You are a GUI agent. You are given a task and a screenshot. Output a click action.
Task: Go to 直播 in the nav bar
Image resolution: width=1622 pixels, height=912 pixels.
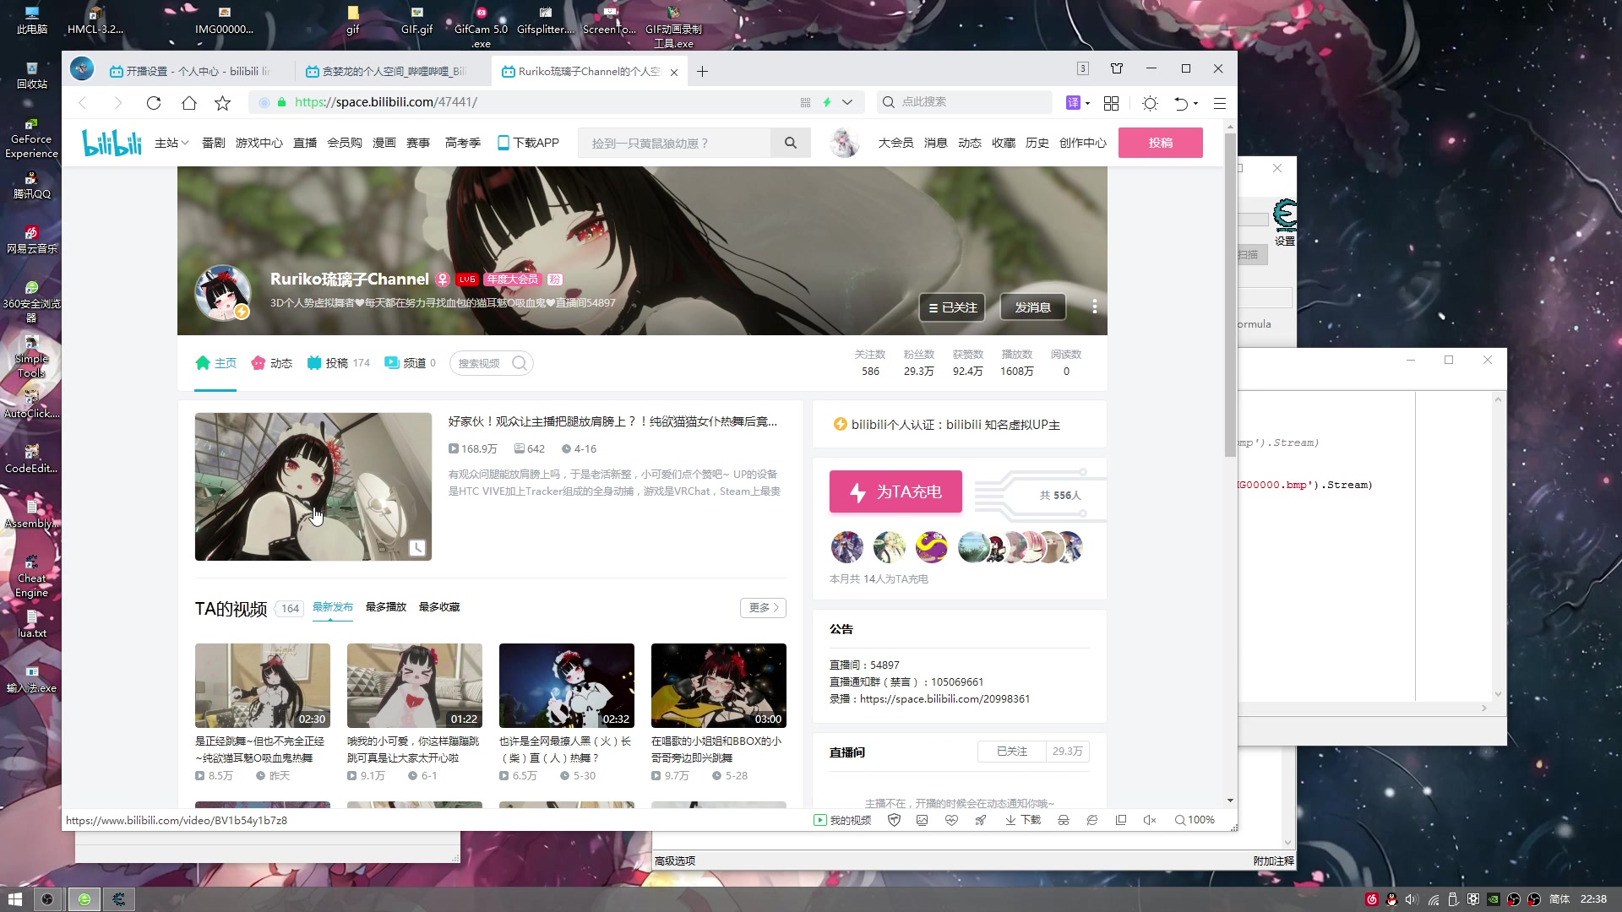tap(305, 143)
